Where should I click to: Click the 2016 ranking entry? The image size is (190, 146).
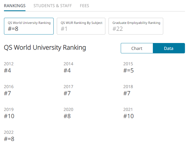click(9, 90)
